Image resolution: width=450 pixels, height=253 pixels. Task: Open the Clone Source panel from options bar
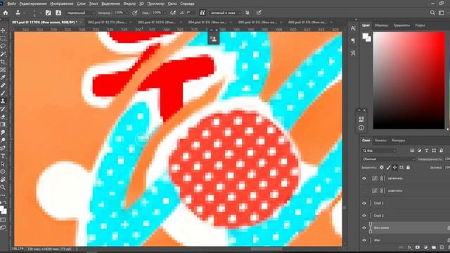point(58,13)
